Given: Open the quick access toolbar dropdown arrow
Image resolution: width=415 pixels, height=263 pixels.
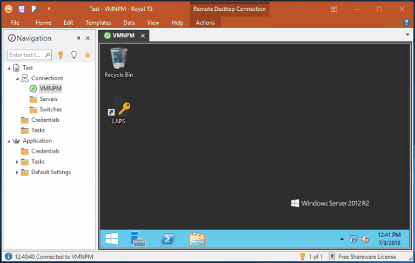Looking at the screenshot, I should coord(49,9).
